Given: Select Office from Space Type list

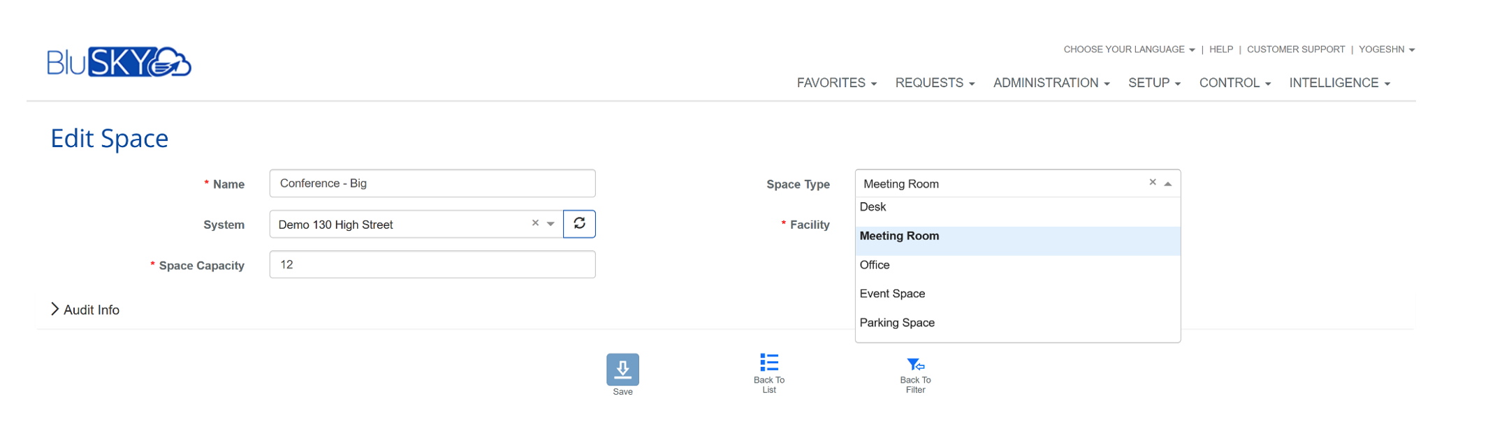Looking at the screenshot, I should (x=875, y=265).
